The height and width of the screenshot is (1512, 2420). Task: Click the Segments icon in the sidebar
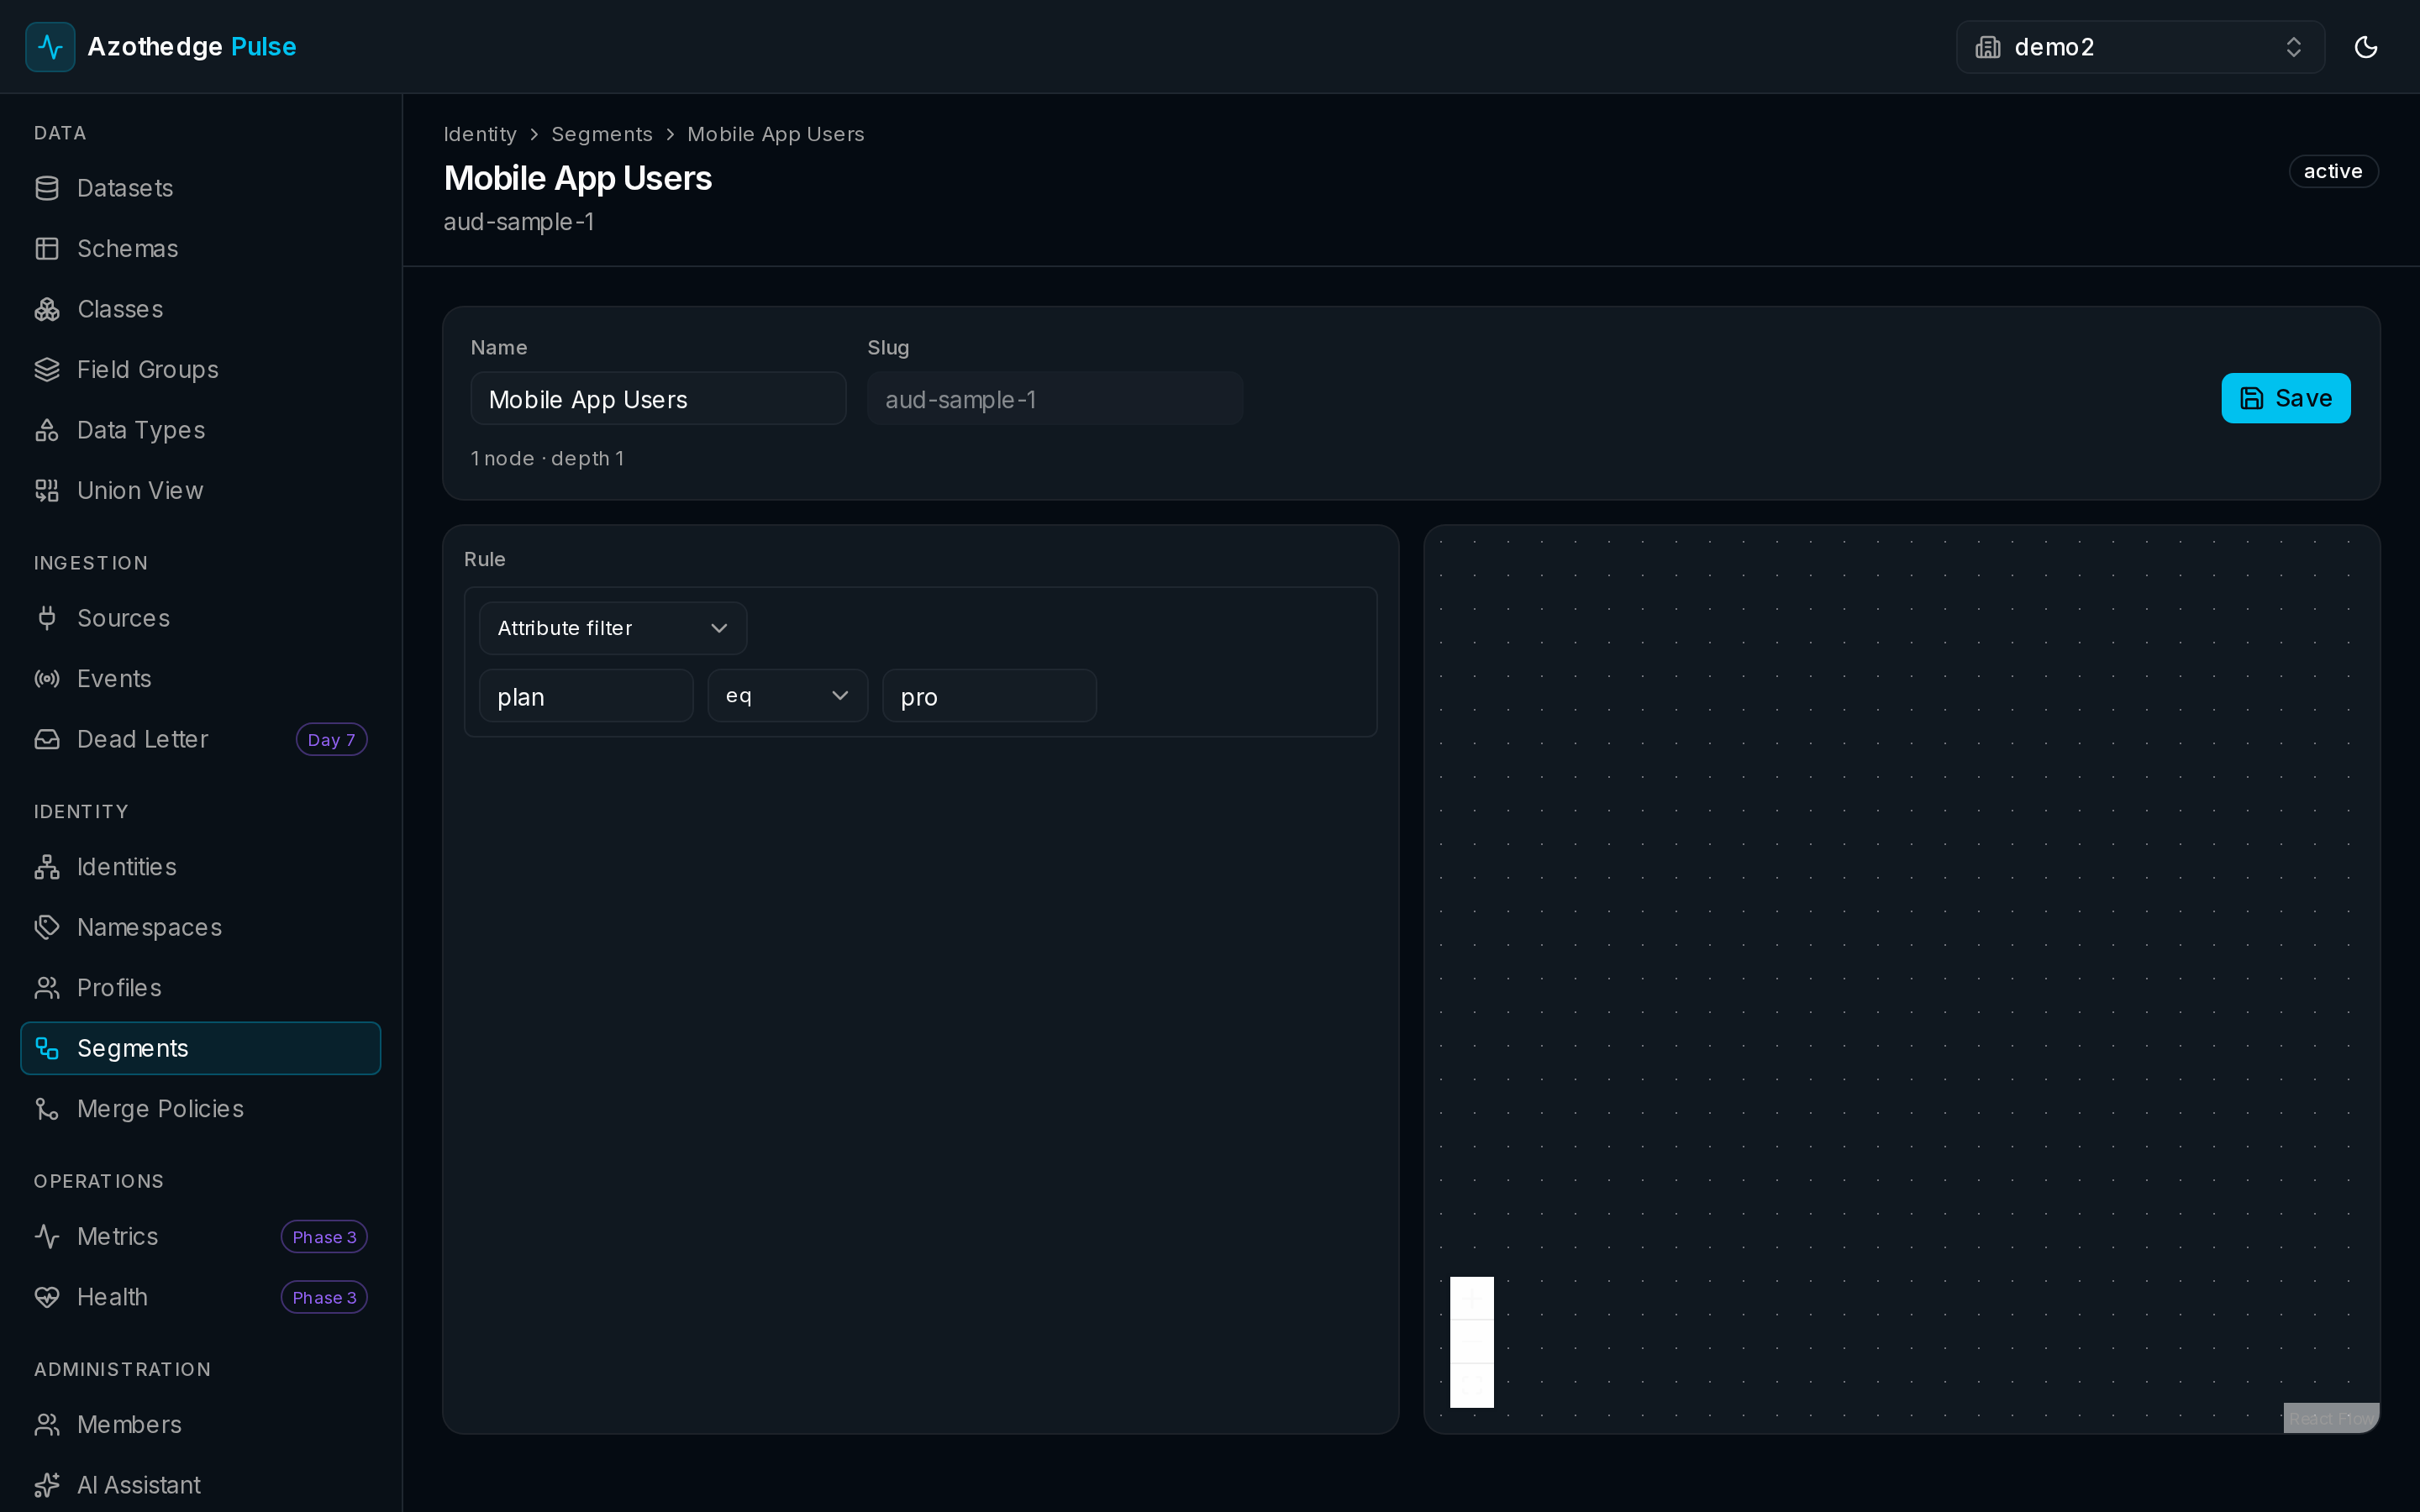pyautogui.click(x=47, y=1048)
